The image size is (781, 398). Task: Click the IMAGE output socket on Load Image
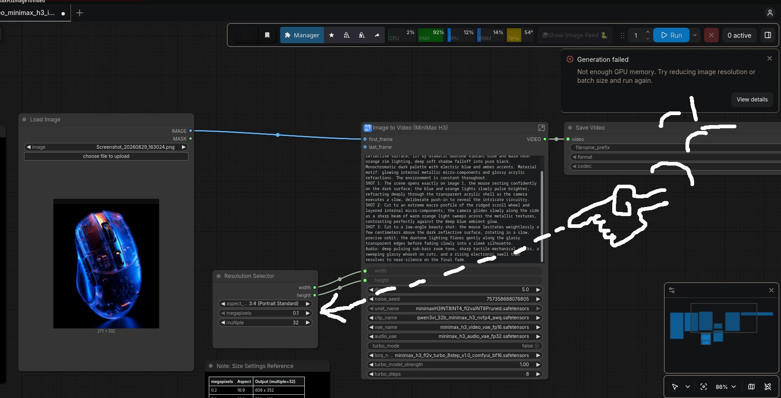tap(191, 131)
